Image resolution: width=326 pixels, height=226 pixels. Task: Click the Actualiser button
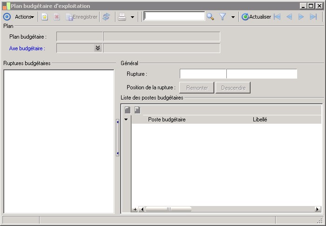pos(256,17)
